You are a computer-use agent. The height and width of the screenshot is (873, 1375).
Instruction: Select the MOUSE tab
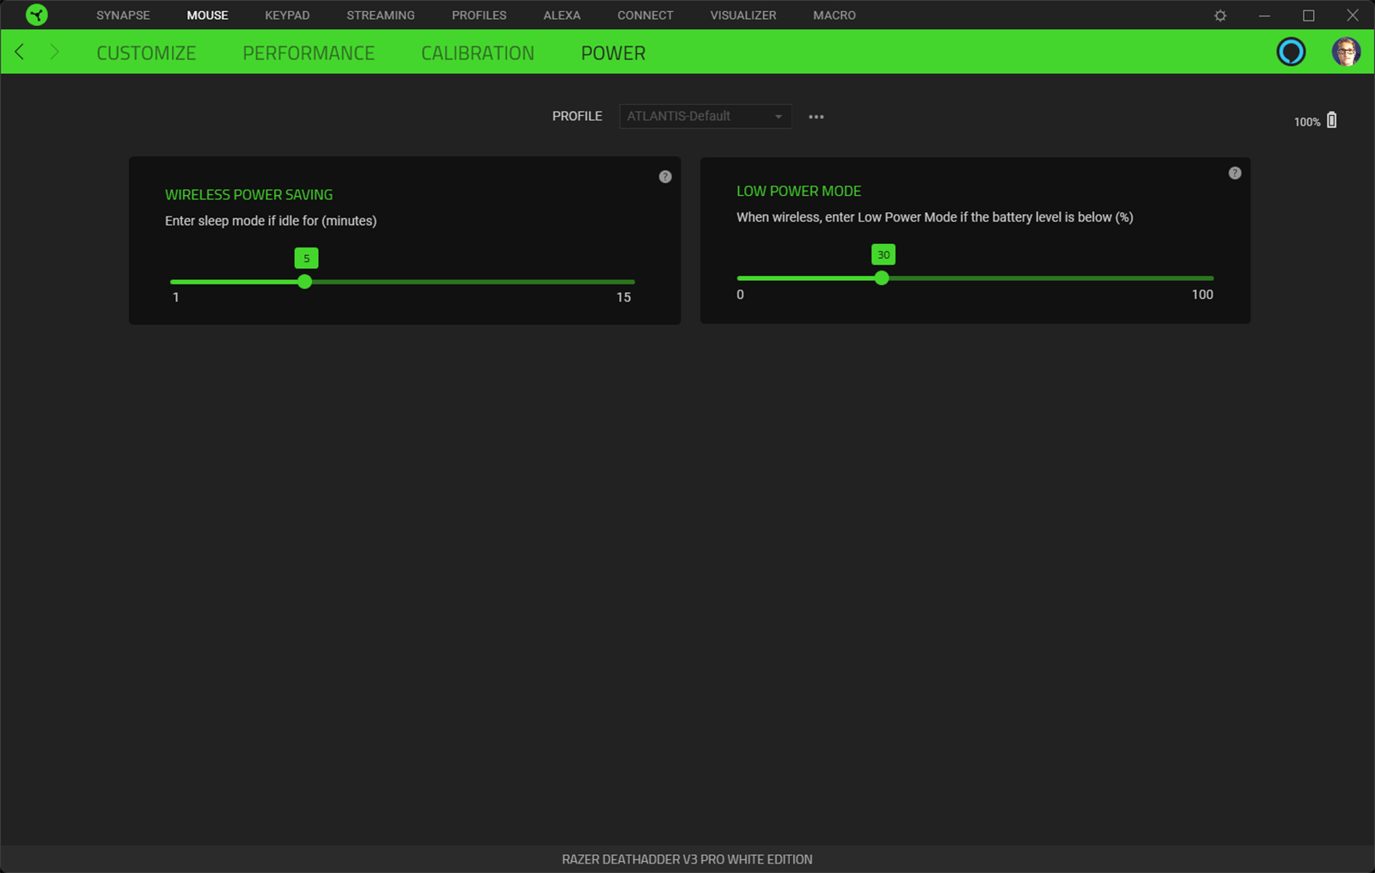pyautogui.click(x=207, y=15)
